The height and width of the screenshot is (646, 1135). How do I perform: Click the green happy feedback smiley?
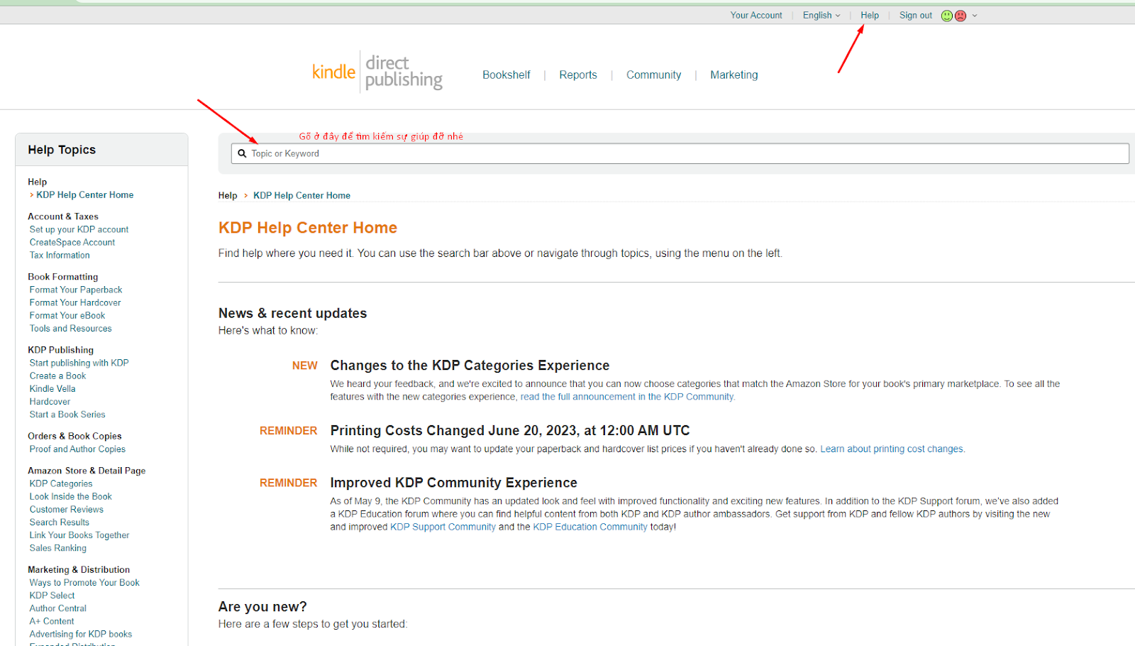click(x=947, y=16)
